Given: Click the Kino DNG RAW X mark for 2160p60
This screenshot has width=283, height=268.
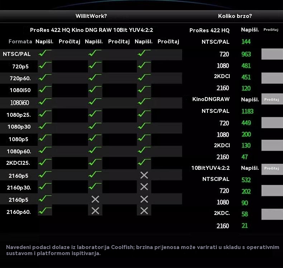Looking at the screenshot, I should 95,211.
